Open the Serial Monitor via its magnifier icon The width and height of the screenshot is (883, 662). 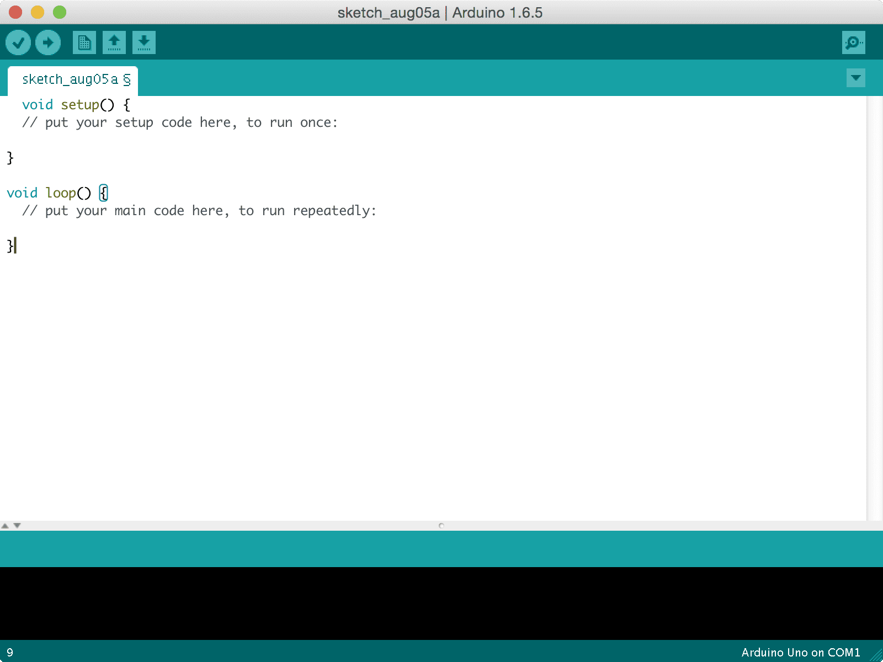click(x=853, y=42)
